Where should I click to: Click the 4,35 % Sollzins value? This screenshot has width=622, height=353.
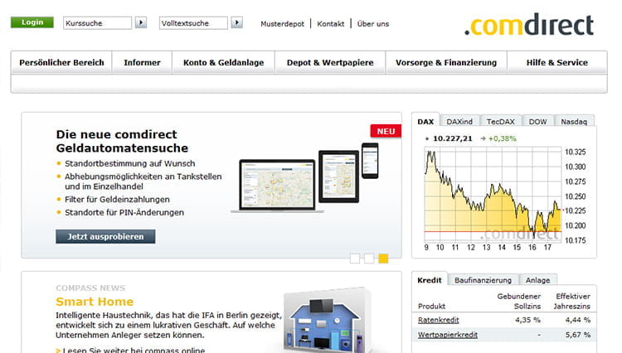tap(527, 320)
